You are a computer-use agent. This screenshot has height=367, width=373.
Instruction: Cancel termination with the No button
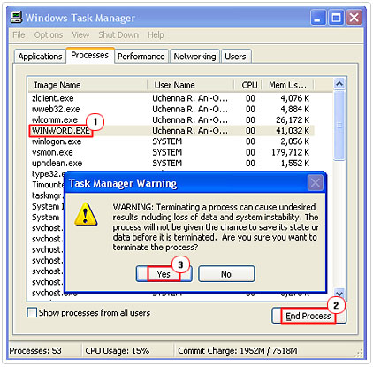pyautogui.click(x=226, y=274)
